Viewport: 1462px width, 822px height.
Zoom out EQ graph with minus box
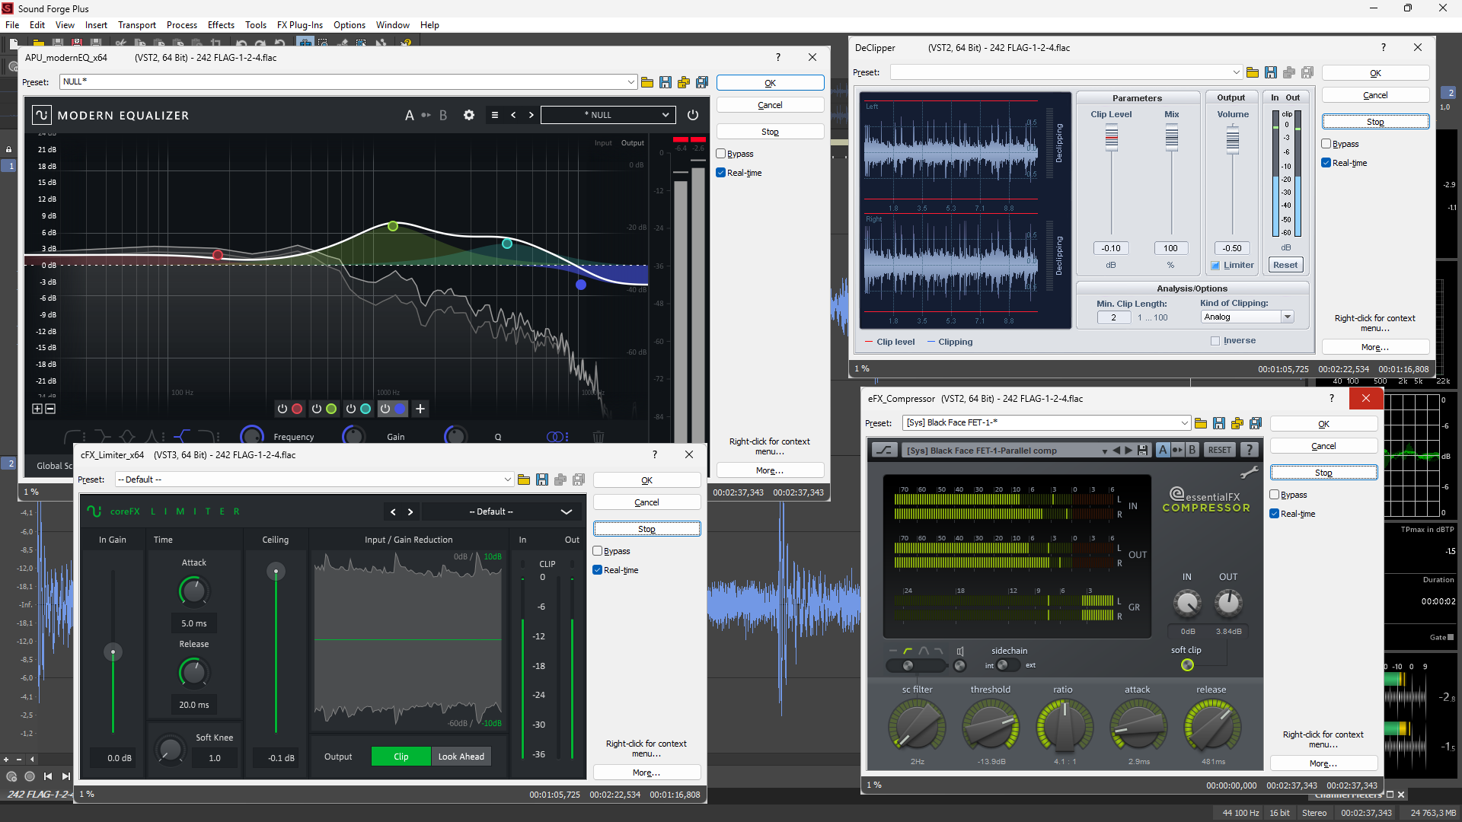click(x=50, y=409)
